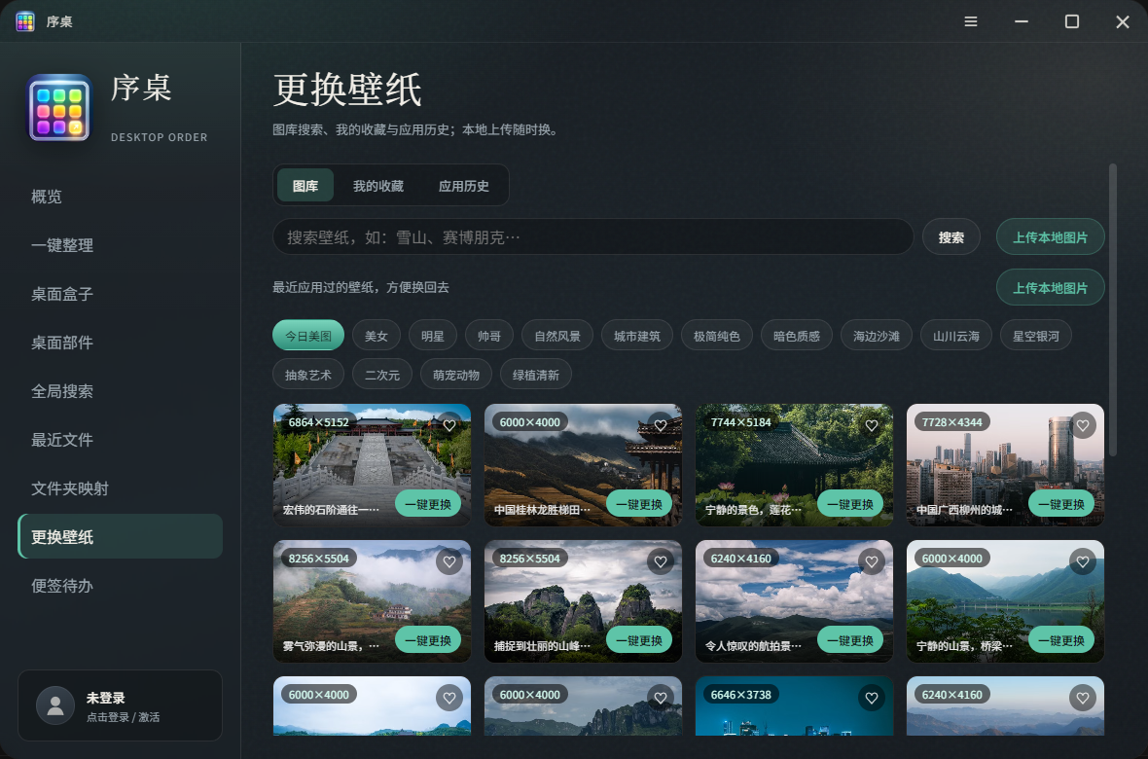Switch to the 图库 tab

[305, 185]
